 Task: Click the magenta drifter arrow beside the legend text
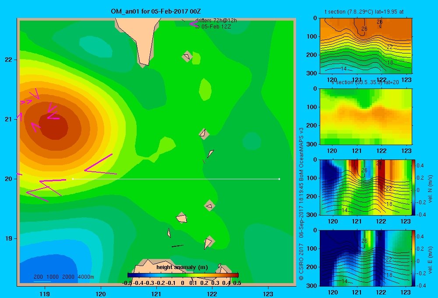[x=194, y=24]
